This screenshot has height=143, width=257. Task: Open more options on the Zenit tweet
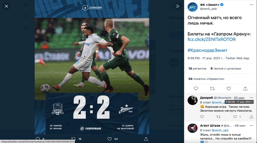pyautogui.click(x=251, y=5)
